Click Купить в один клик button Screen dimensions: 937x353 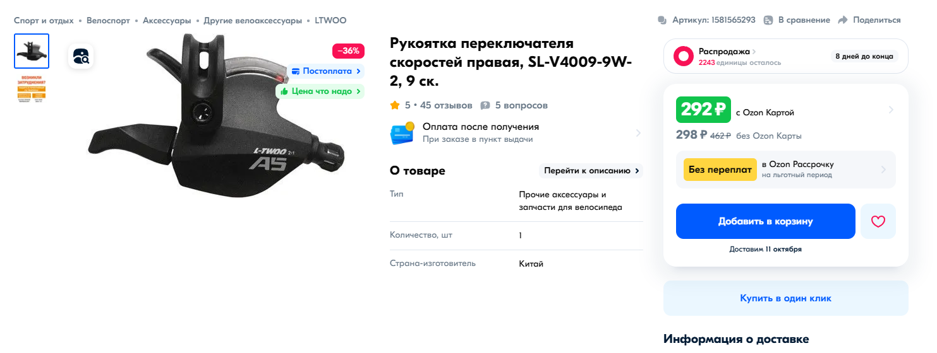coord(785,298)
